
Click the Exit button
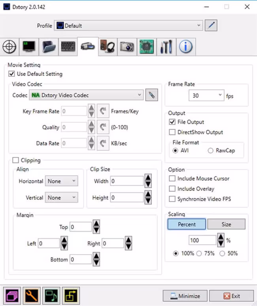tap(232, 296)
